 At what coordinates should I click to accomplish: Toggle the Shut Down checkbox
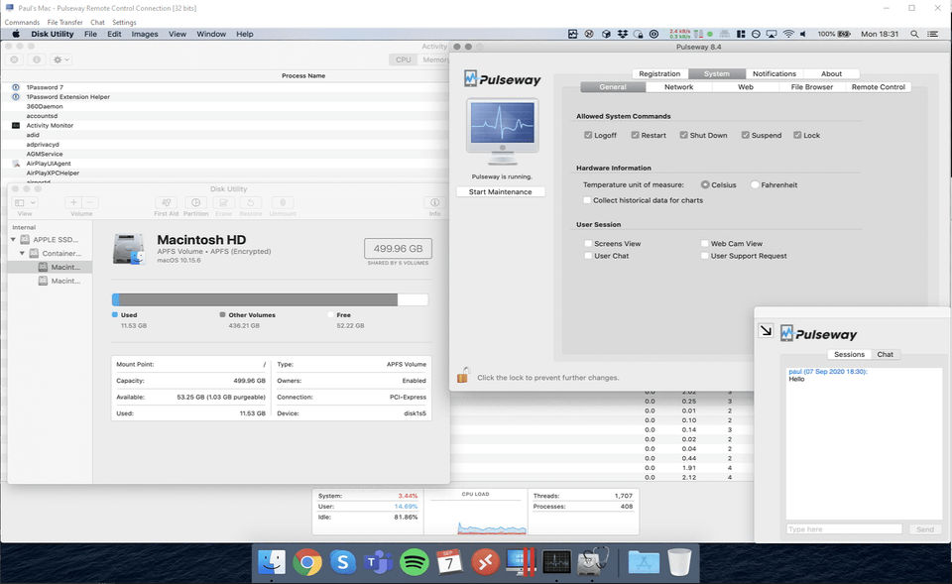pos(683,135)
